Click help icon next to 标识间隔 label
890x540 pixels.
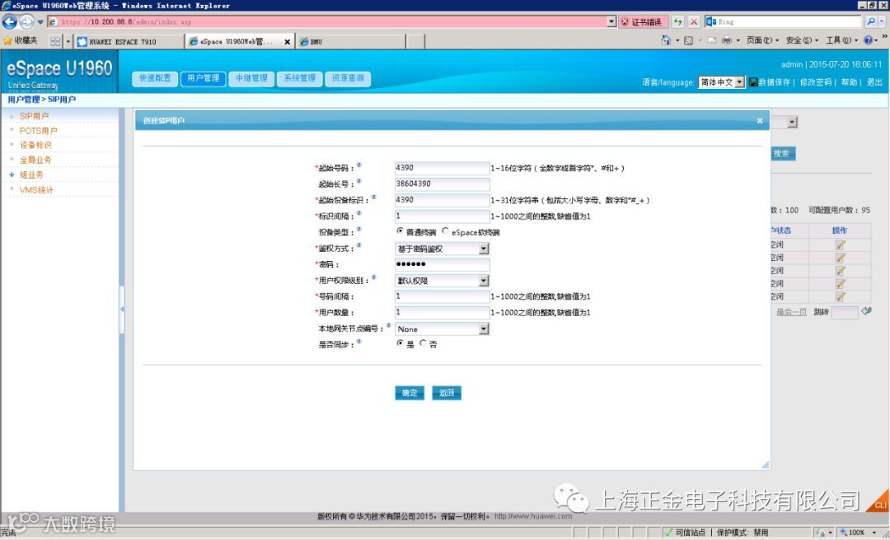pyautogui.click(x=358, y=213)
